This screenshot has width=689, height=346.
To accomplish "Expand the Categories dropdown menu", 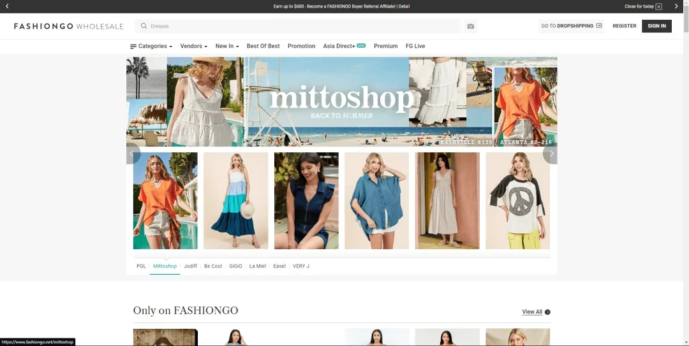I will (x=151, y=46).
